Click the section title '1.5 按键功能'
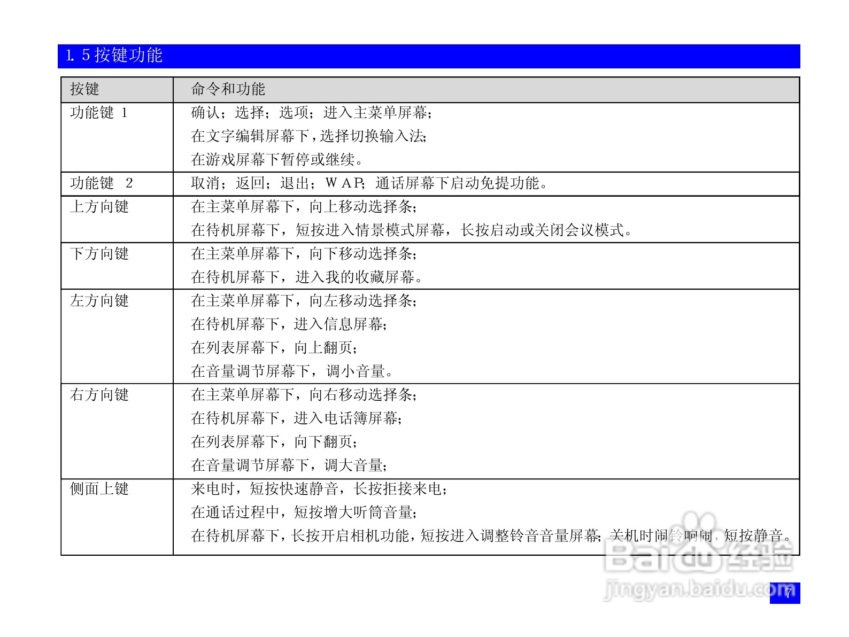The height and width of the screenshot is (637, 849). (114, 55)
